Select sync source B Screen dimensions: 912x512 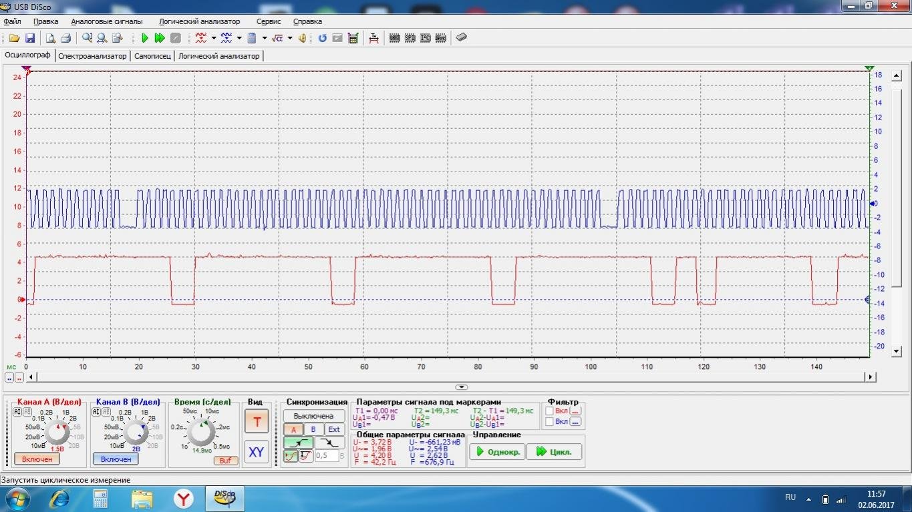313,429
